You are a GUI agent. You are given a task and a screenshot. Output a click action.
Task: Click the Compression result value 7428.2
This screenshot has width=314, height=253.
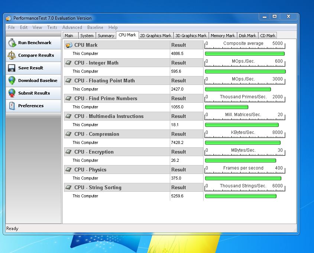(x=177, y=142)
